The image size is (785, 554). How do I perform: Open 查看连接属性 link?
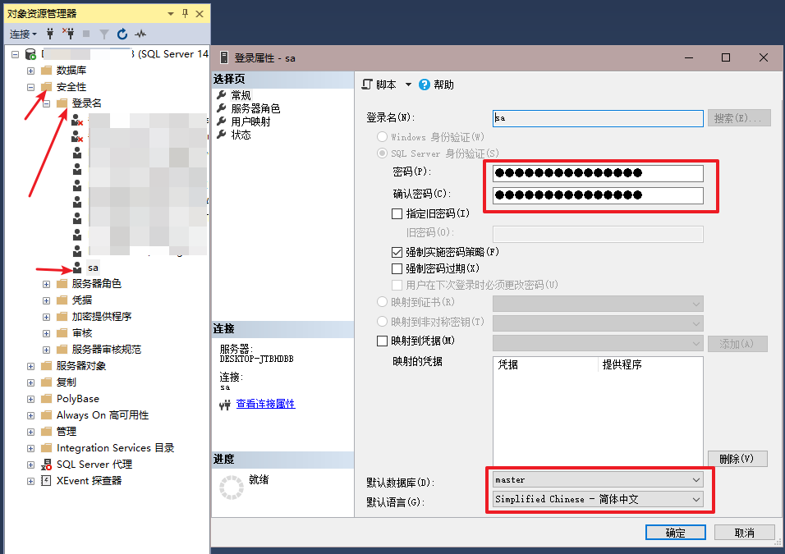tap(264, 402)
